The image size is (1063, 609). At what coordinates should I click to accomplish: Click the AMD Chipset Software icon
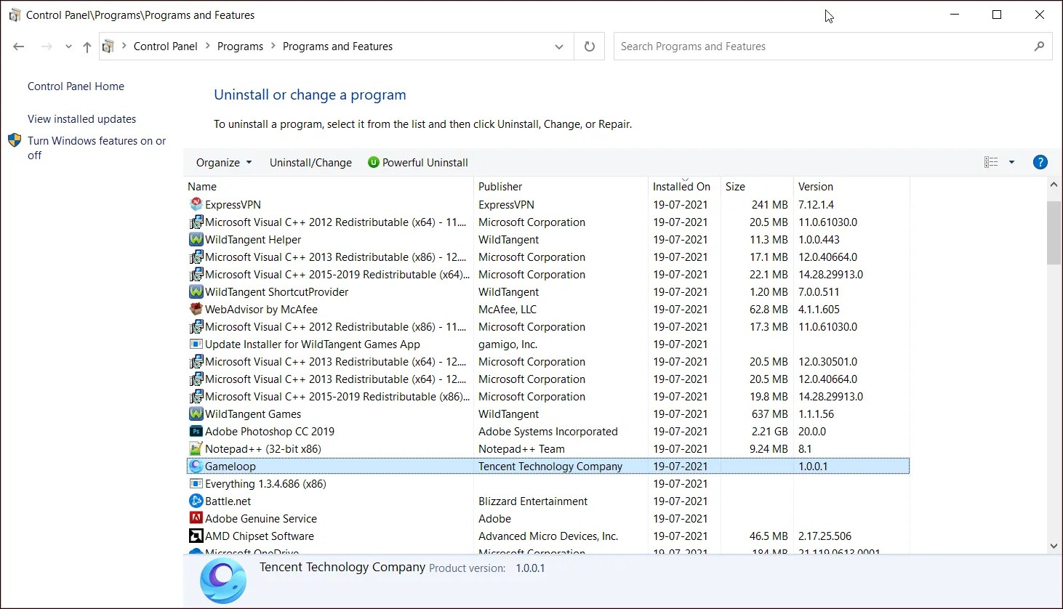196,536
